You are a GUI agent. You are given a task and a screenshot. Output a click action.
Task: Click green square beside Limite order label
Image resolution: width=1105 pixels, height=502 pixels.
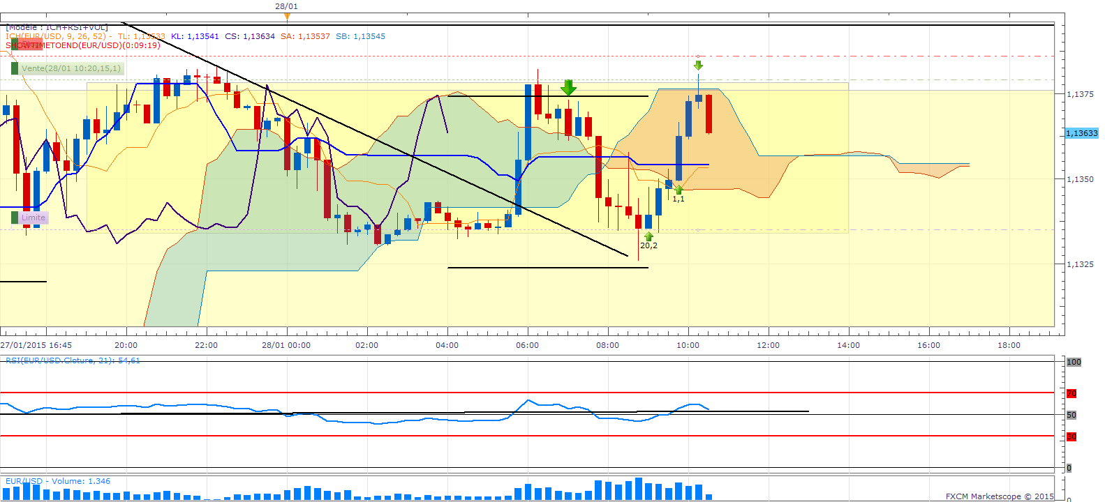point(15,218)
